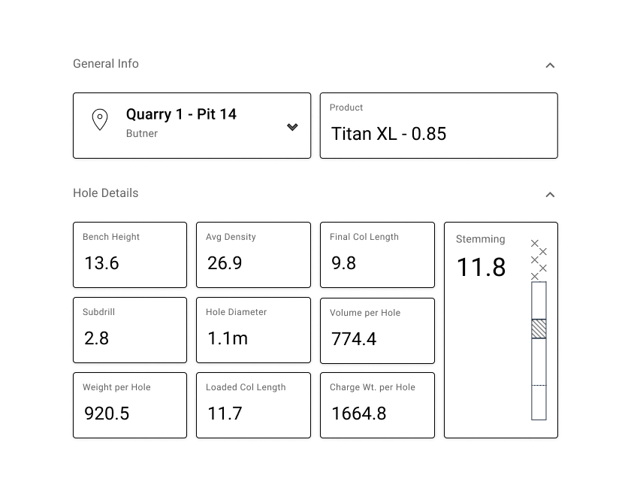The image size is (631, 494).
Task: Click the dashed line in hole diagram
Action: (x=539, y=386)
